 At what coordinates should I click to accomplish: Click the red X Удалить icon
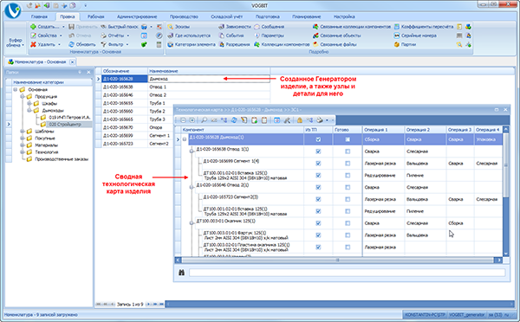pos(33,44)
